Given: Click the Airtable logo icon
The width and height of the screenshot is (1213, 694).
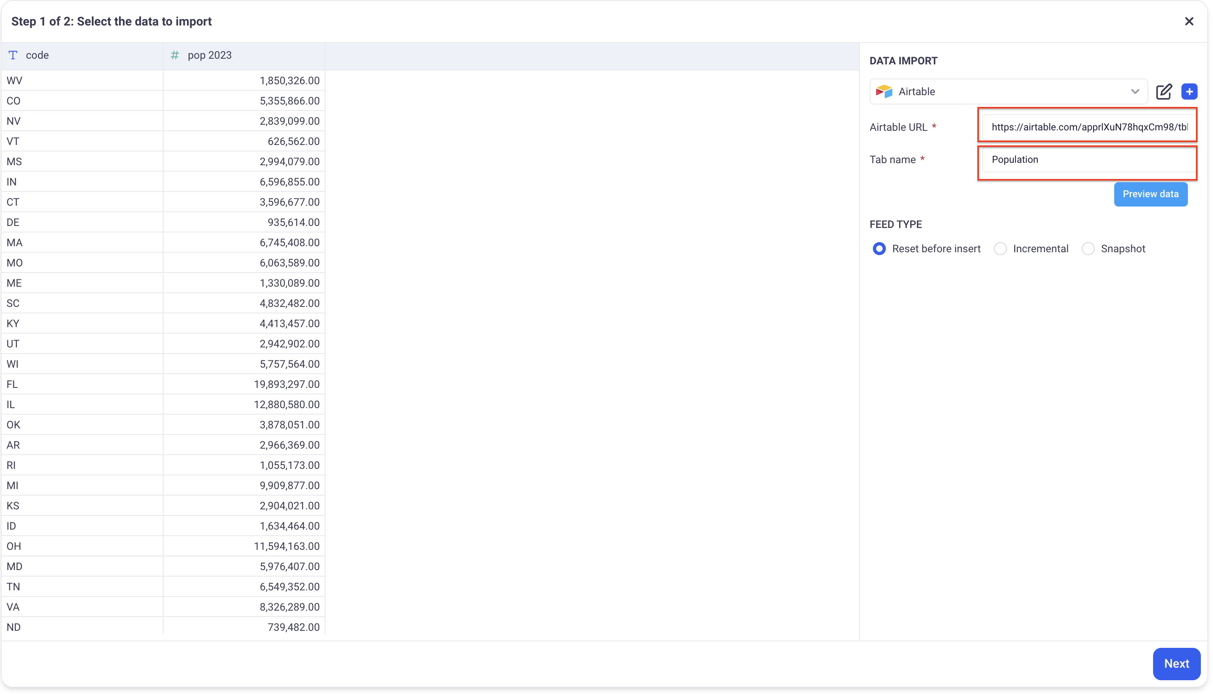Looking at the screenshot, I should (x=884, y=92).
